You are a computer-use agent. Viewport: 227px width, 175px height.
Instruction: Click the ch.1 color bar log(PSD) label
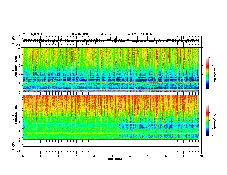[215, 74]
